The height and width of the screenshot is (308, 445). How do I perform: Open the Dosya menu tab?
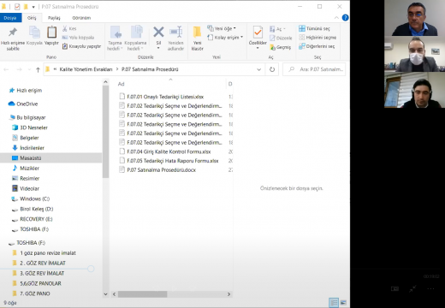tap(10, 18)
